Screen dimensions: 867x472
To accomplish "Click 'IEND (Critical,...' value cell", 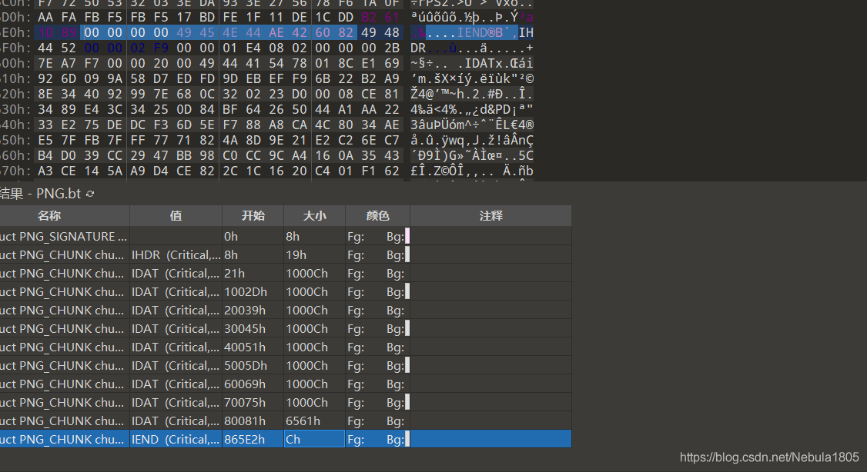I will (176, 440).
